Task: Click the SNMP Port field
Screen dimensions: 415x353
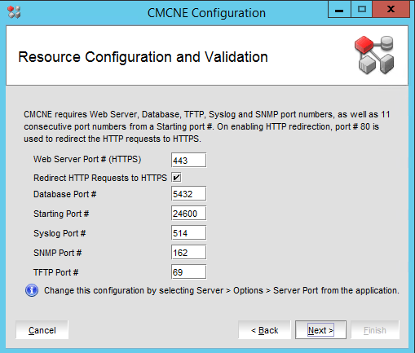Action: point(188,253)
